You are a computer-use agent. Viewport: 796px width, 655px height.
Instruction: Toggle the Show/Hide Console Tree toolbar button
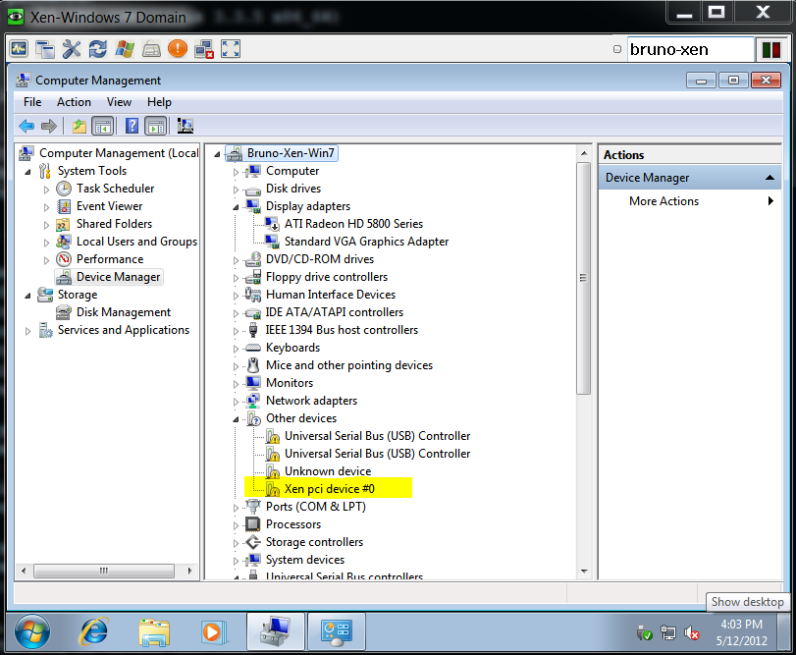[102, 126]
